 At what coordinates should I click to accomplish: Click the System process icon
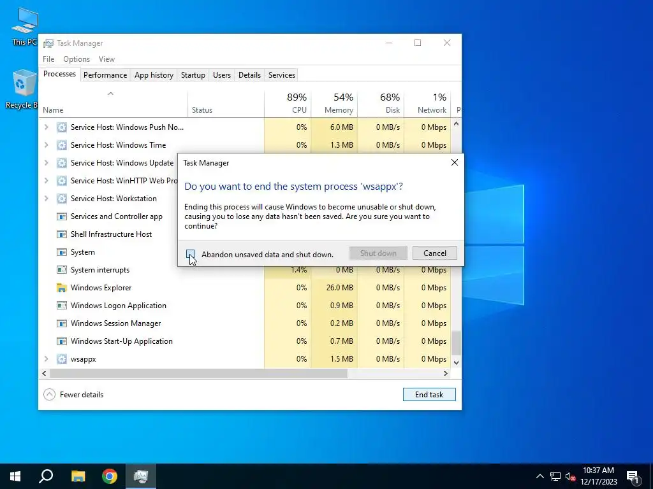point(62,252)
